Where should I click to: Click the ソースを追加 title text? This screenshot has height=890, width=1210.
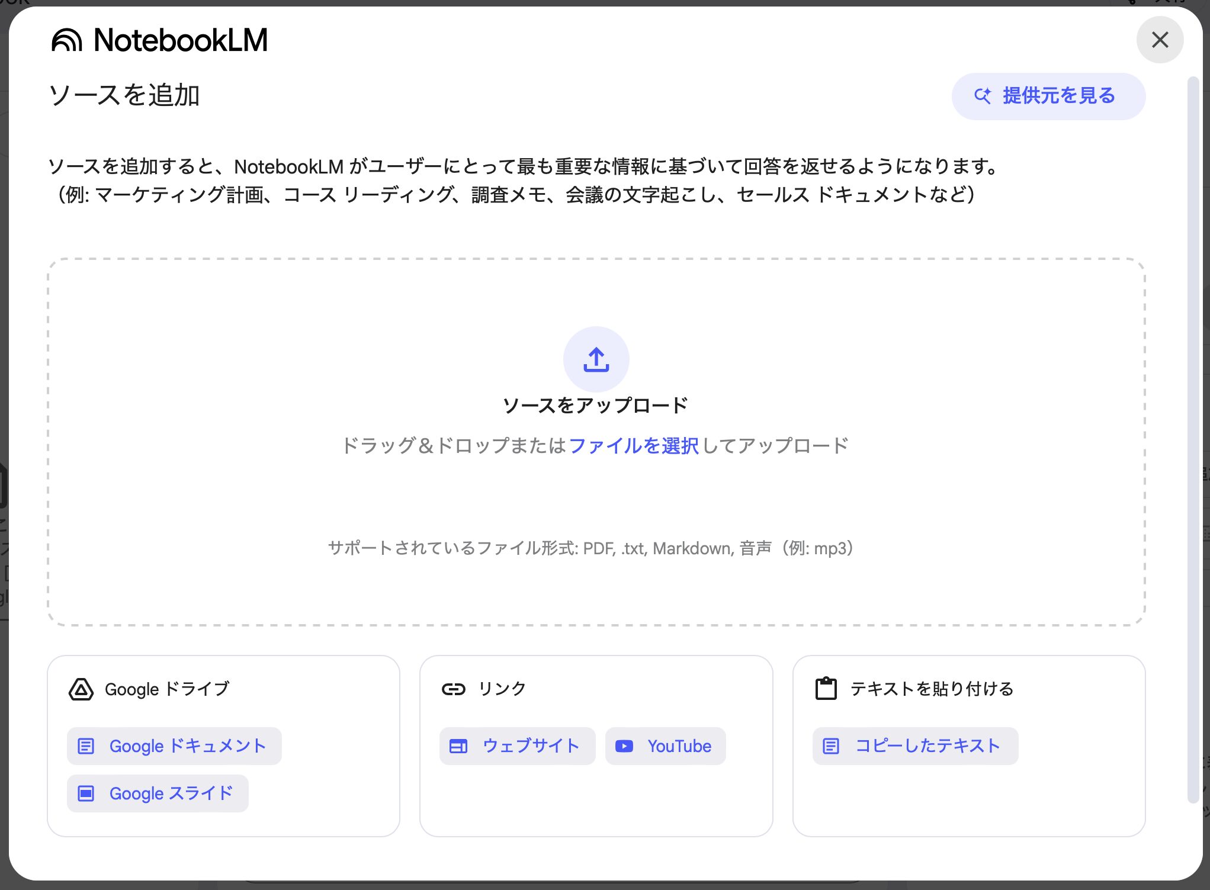(124, 95)
